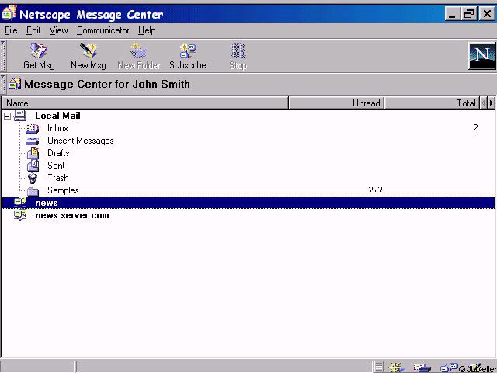Collapse the Local Mail tree
497x373 pixels.
(7, 117)
